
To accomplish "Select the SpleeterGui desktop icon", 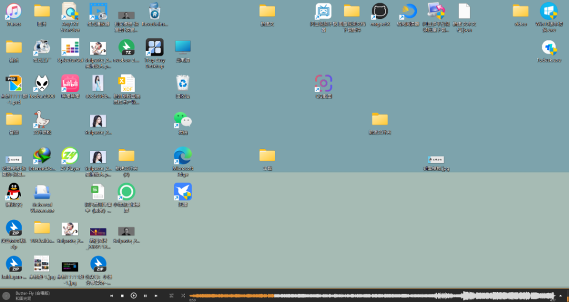I will (70, 48).
